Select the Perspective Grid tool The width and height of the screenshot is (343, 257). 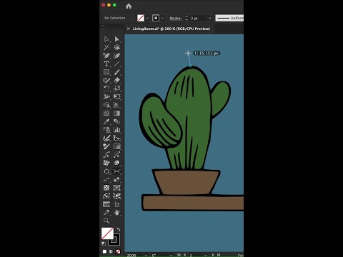(116, 105)
